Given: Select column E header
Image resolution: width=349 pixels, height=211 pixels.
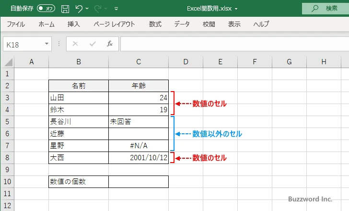Looking at the screenshot, I should (221, 62).
